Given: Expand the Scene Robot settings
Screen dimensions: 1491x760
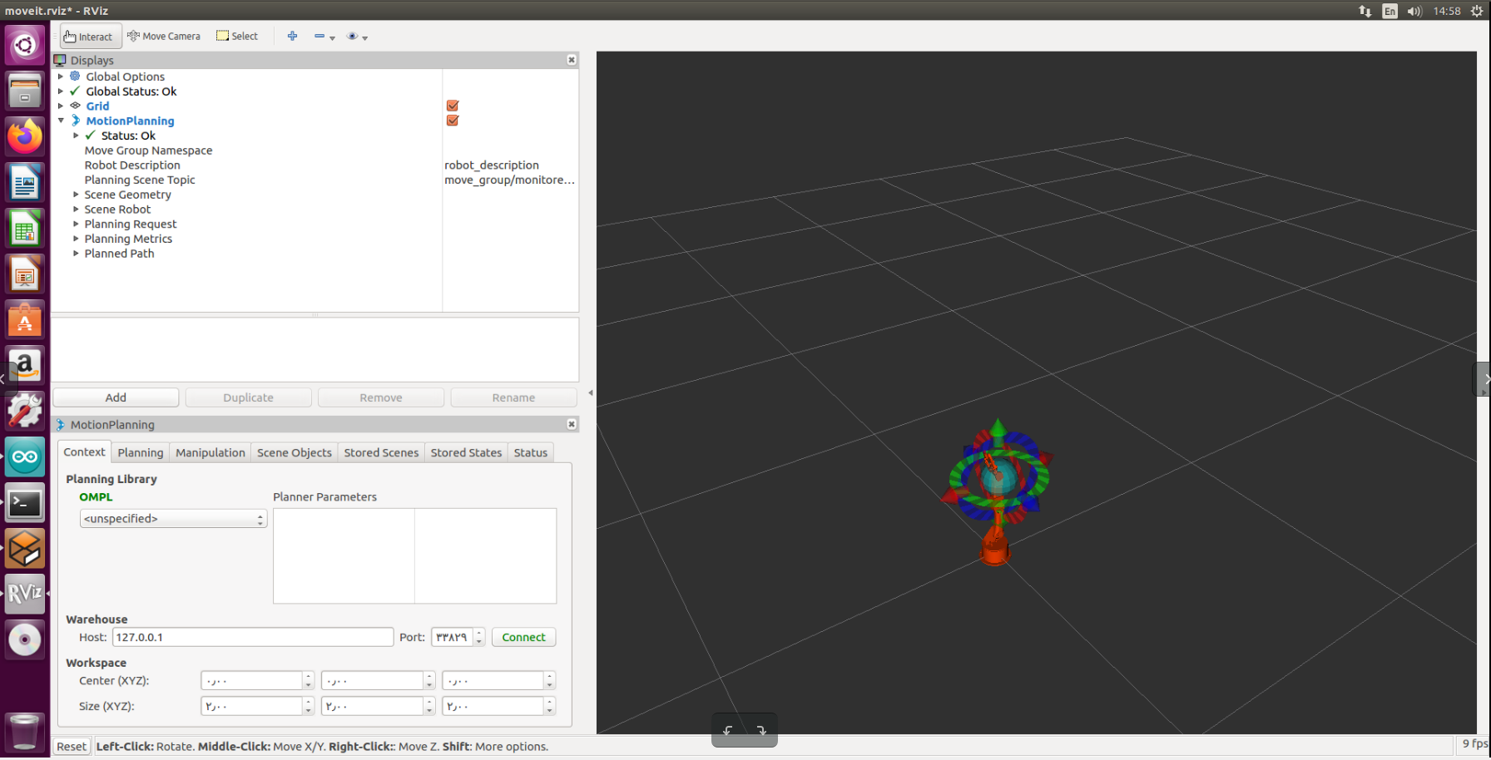Looking at the screenshot, I should click(x=76, y=209).
